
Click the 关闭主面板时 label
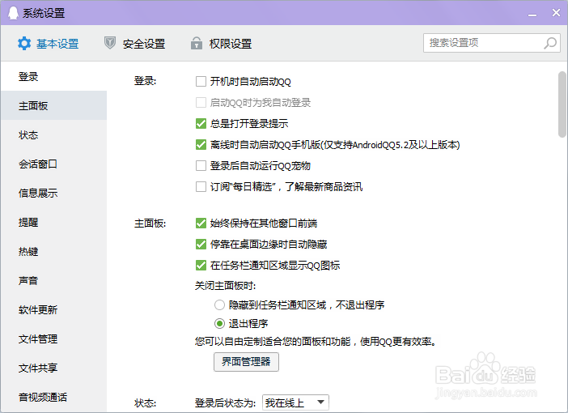coord(225,286)
